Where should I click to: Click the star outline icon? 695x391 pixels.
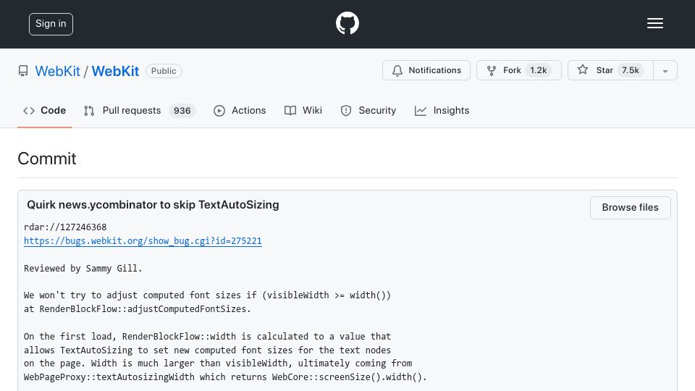(583, 70)
